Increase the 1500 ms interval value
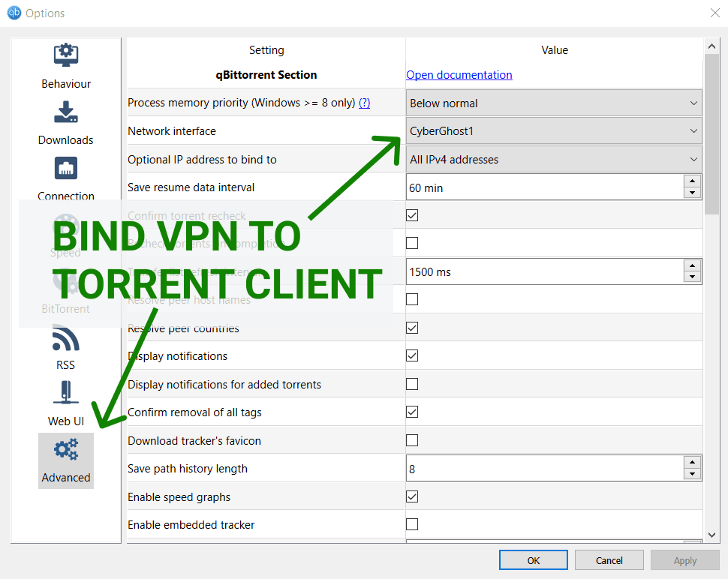 click(692, 265)
